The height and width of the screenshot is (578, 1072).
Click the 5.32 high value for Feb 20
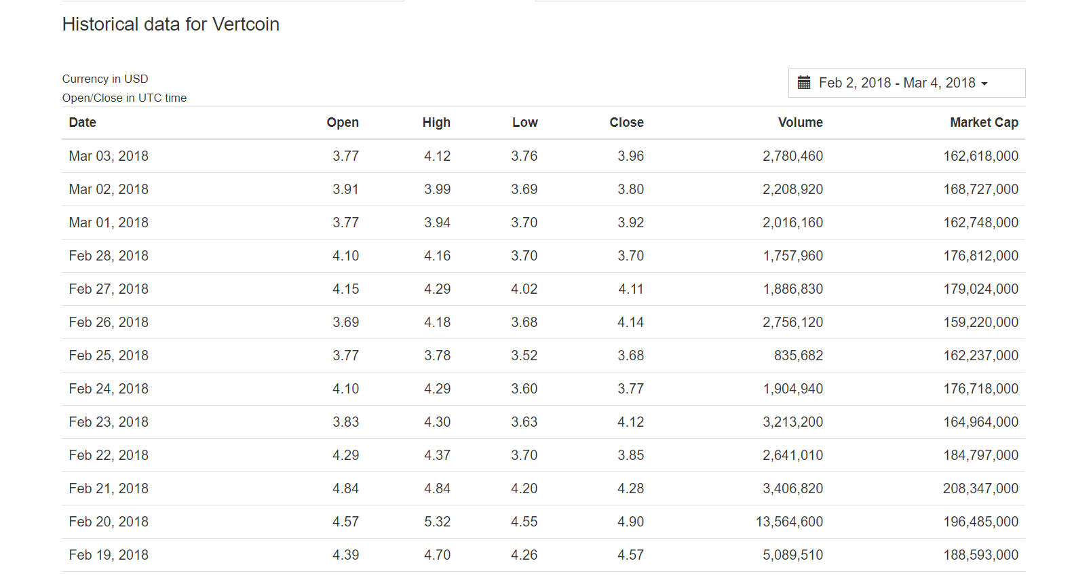coord(438,522)
